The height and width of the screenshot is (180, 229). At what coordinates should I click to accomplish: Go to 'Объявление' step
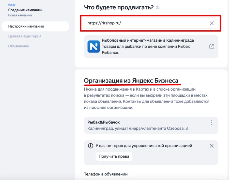point(18,46)
